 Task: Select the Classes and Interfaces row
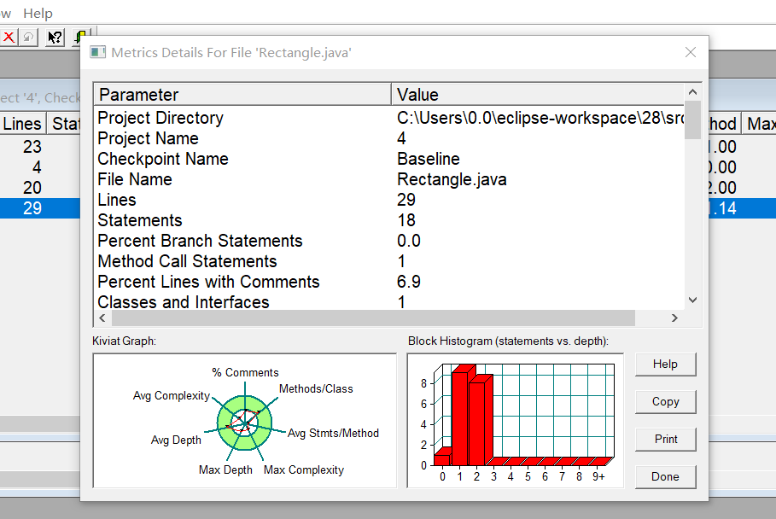pyautogui.click(x=389, y=302)
